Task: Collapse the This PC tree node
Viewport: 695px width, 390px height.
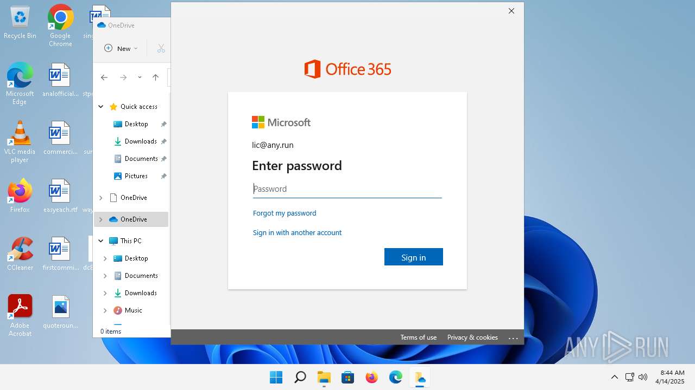Action: pos(101,241)
